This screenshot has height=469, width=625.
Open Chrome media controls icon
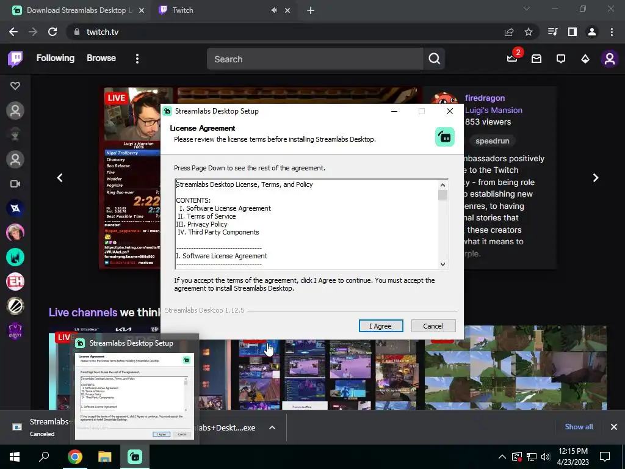552,32
